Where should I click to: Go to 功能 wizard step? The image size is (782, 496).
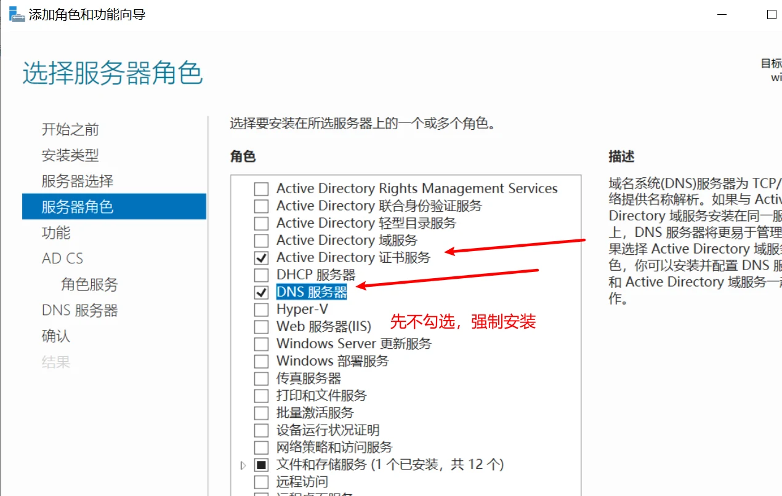(56, 233)
